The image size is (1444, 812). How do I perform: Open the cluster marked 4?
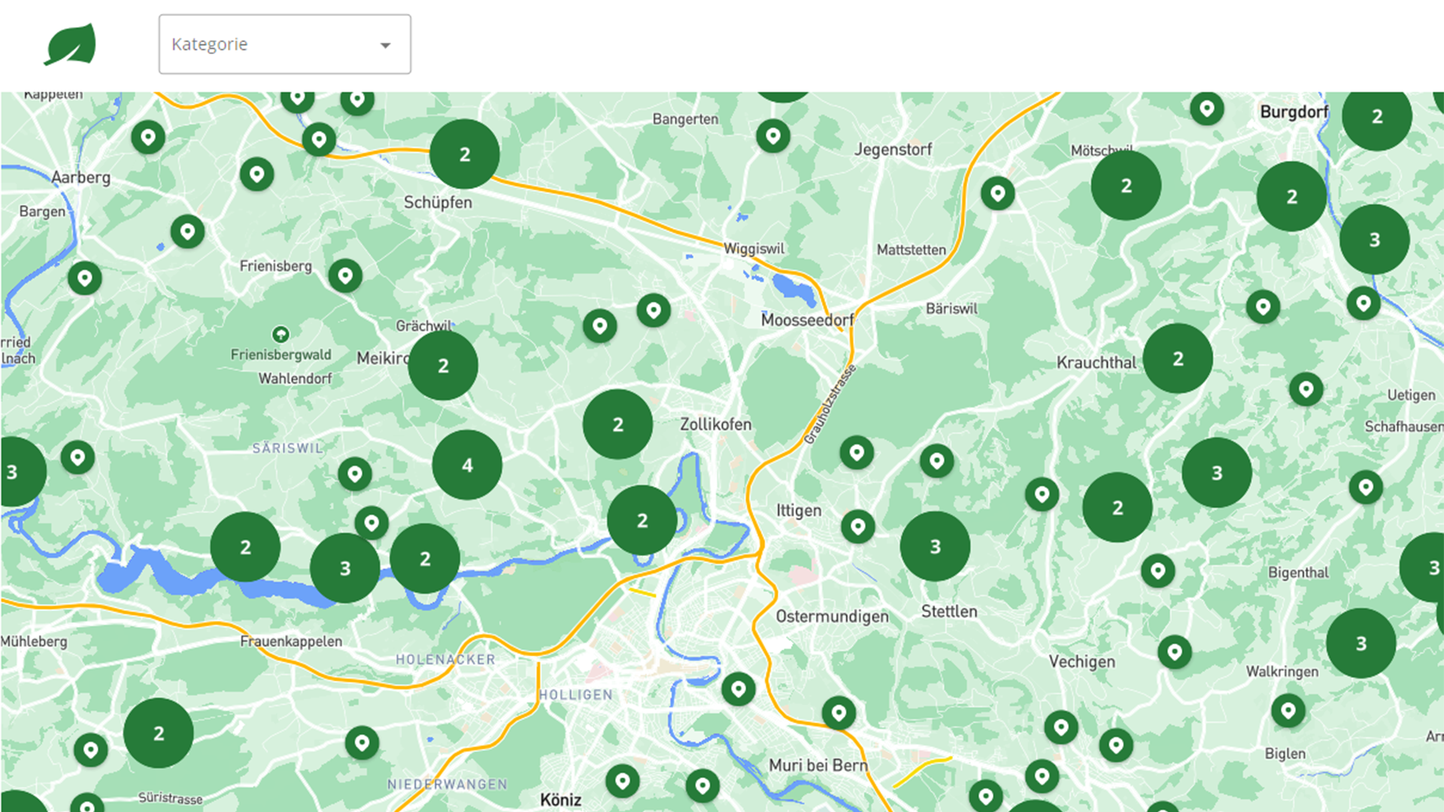[x=467, y=465]
